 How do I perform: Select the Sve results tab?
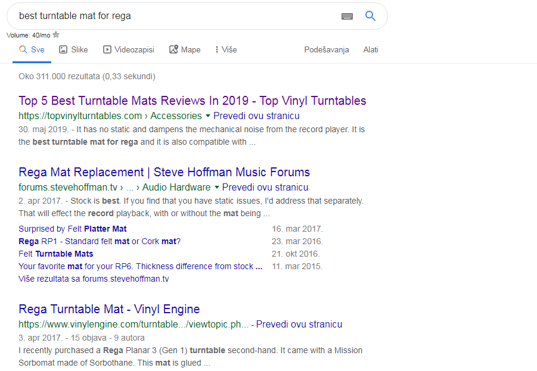pos(32,49)
